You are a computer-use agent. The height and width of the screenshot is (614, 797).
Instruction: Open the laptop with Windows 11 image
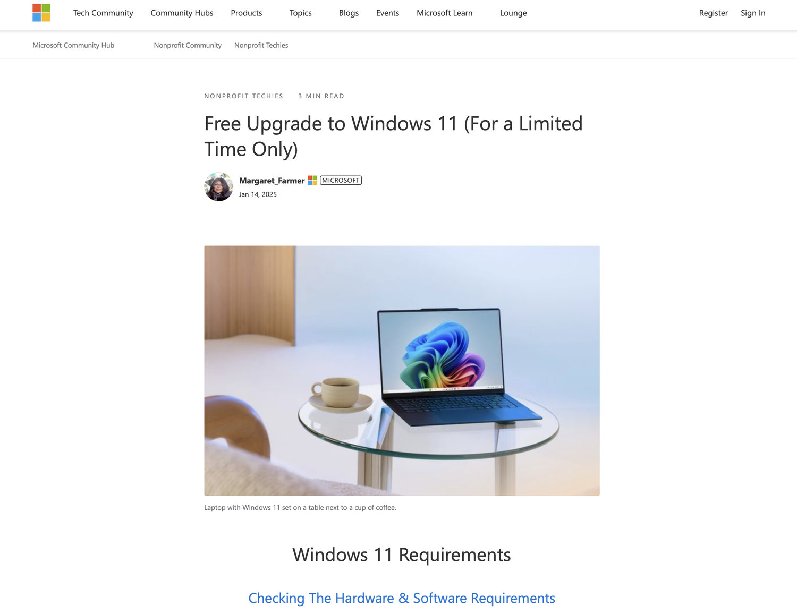point(402,371)
